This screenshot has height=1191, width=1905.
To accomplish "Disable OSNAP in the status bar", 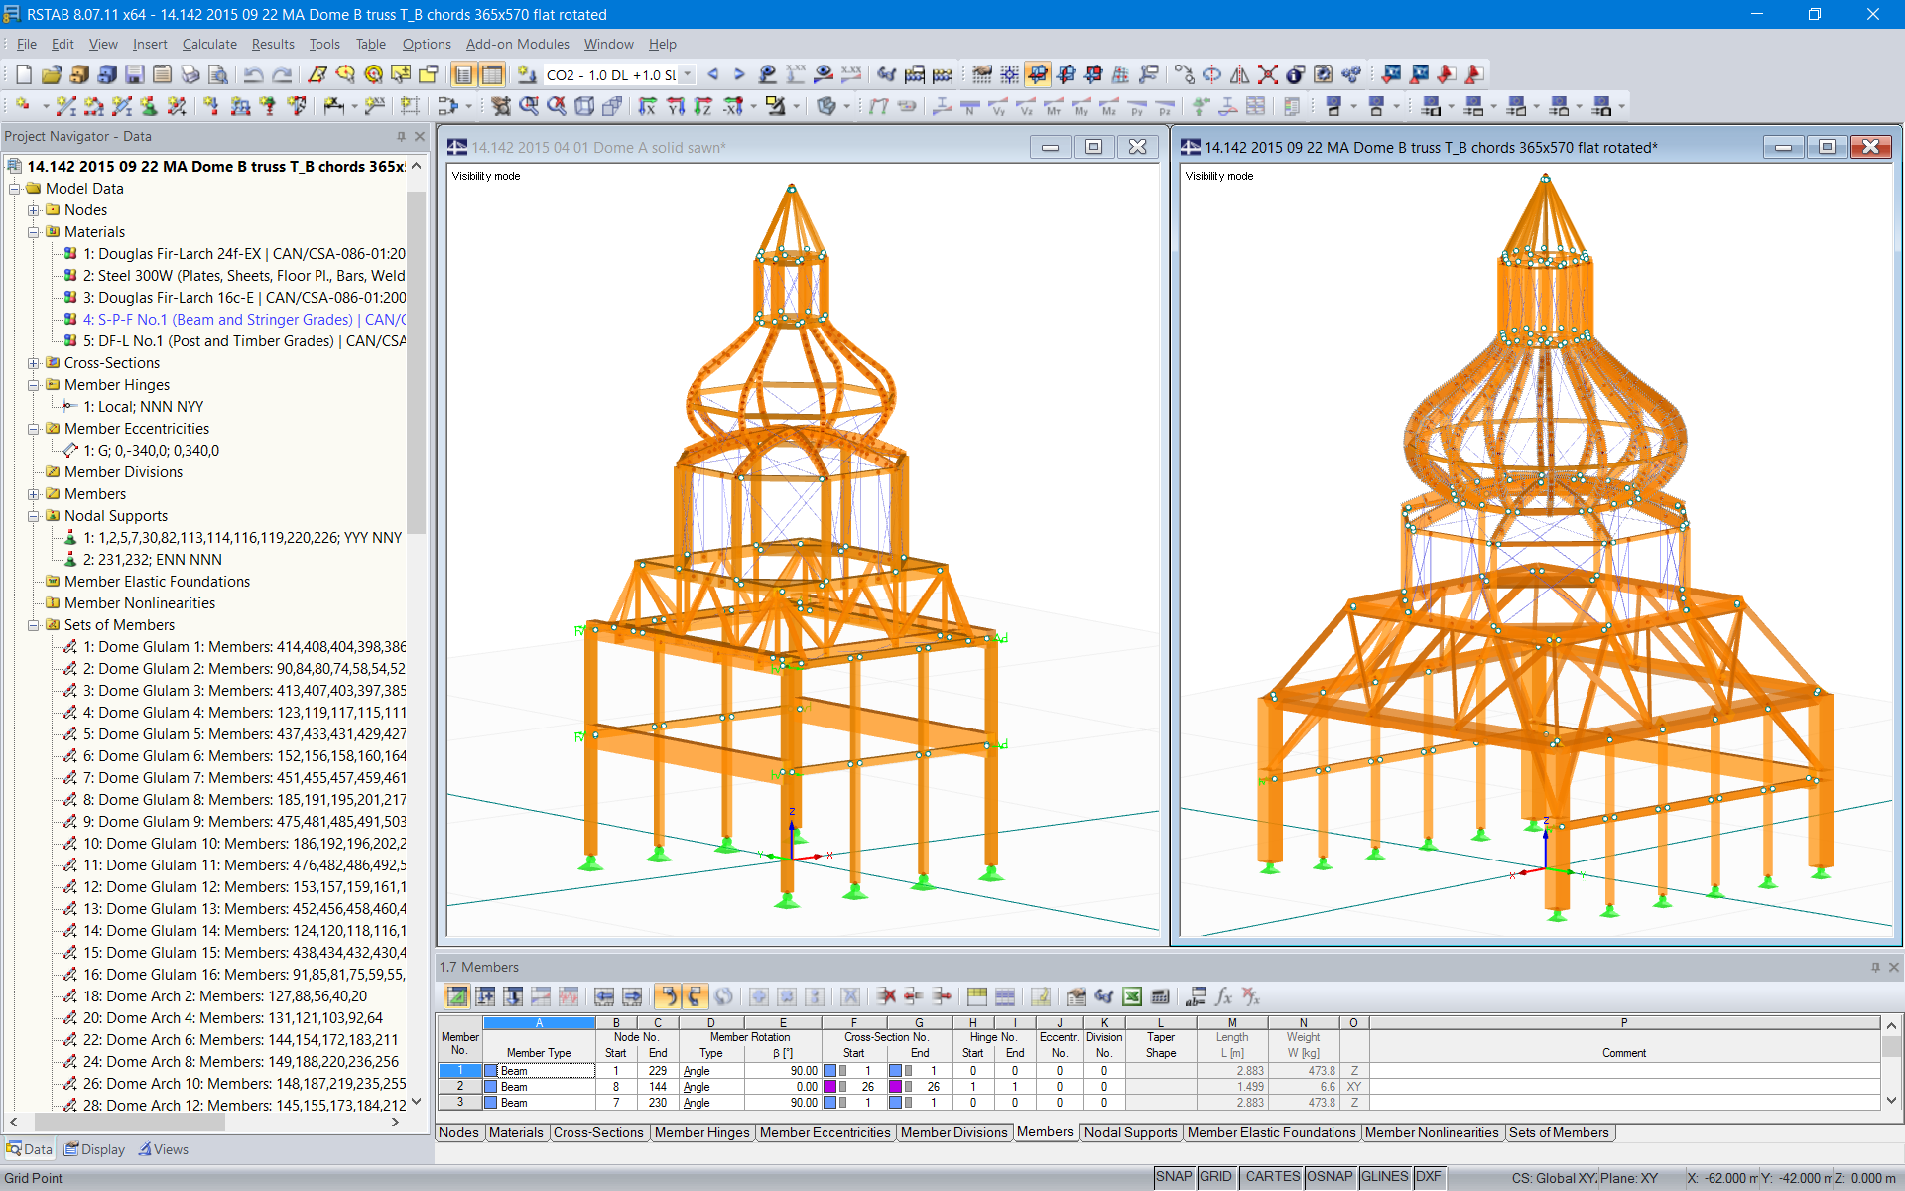I will (x=1331, y=1177).
